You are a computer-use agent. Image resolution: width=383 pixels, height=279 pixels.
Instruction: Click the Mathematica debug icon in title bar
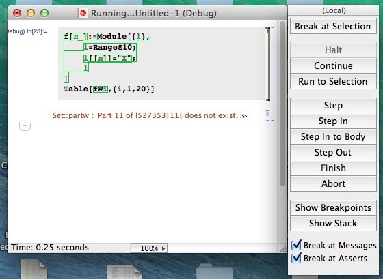[x=82, y=13]
